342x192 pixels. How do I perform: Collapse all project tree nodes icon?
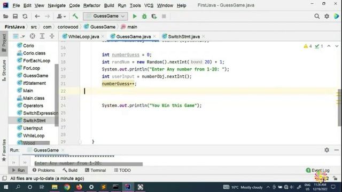pyautogui.click(x=52, y=36)
